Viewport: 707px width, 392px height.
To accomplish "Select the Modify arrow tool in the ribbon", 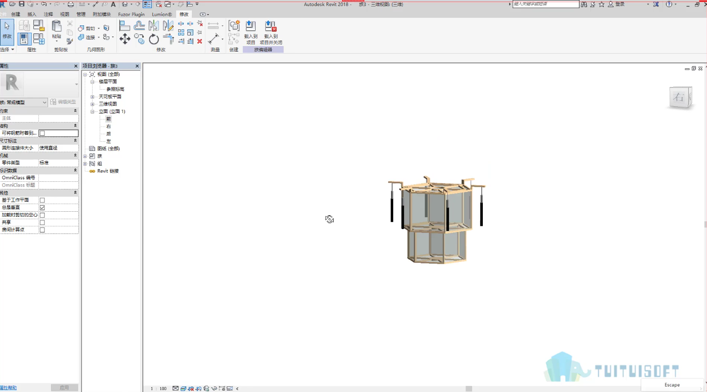I will pos(7,31).
